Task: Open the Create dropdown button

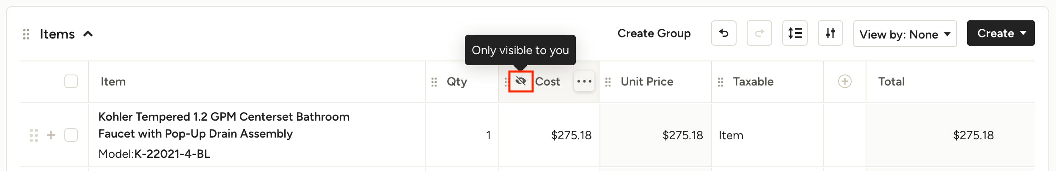Action: tap(1001, 33)
